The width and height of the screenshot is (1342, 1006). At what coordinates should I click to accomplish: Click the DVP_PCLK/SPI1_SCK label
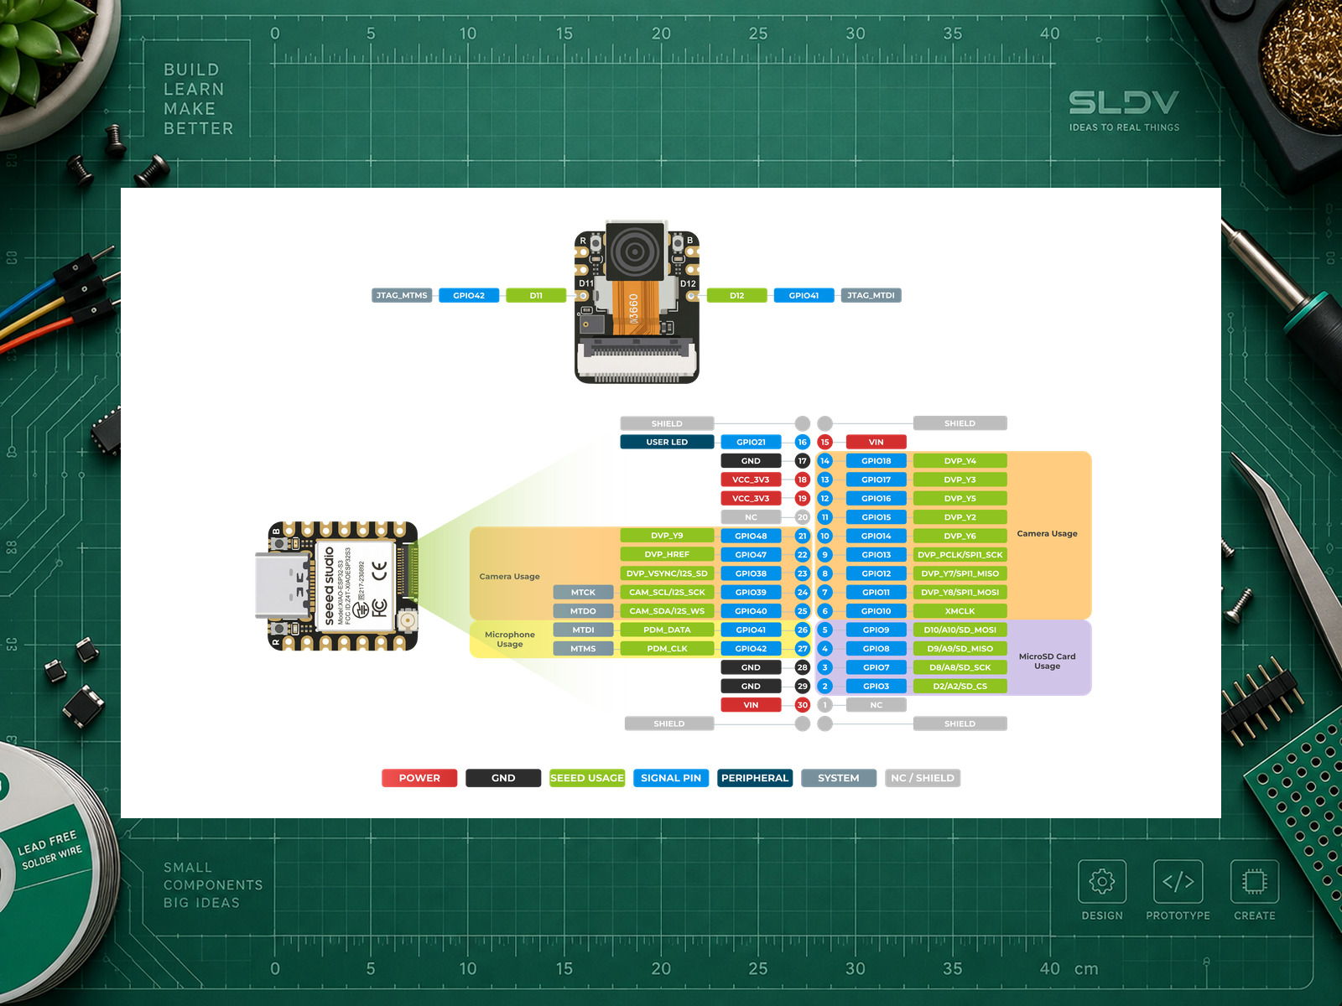(960, 555)
